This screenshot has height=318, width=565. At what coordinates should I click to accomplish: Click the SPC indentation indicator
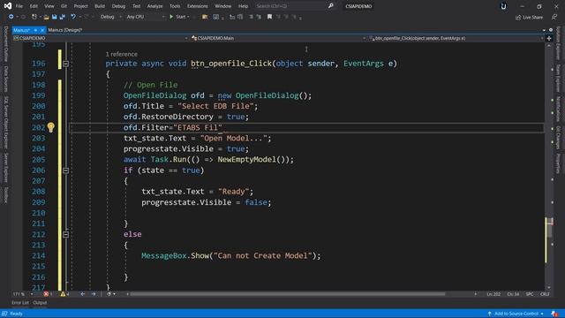coord(530,294)
